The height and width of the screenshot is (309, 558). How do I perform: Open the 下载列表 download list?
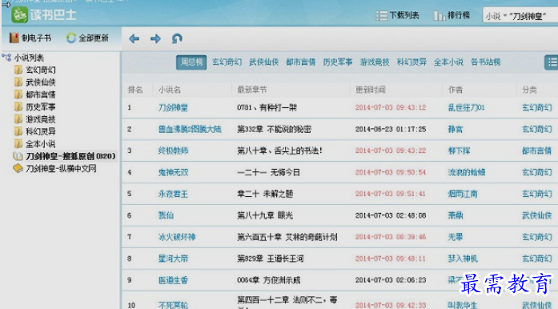click(x=398, y=15)
